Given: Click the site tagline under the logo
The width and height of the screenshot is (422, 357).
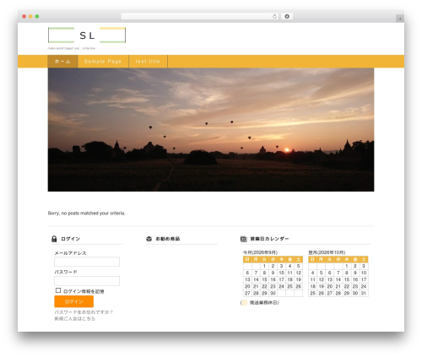Looking at the screenshot, I should pyautogui.click(x=72, y=48).
